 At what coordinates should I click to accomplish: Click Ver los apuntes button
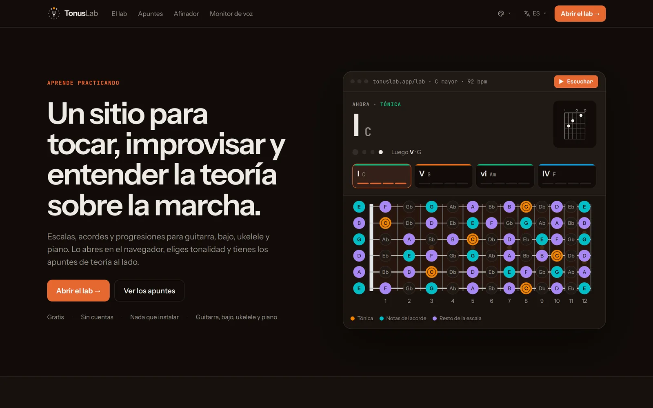pos(149,290)
